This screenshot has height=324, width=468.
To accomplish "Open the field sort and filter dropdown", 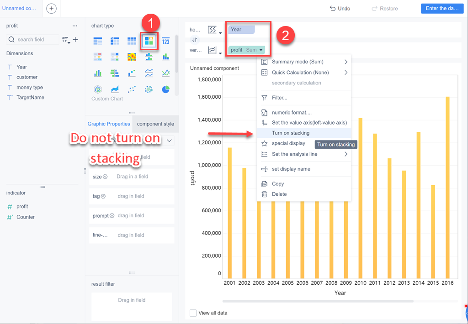I will coord(66,40).
